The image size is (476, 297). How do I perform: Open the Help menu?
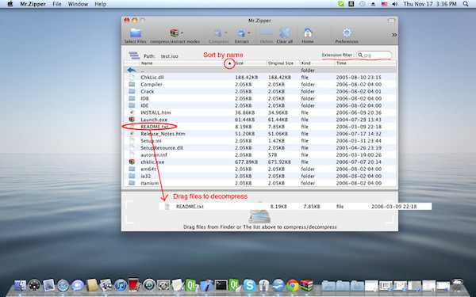100,4
